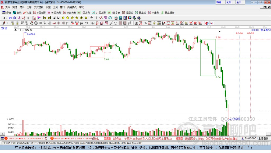Open the 江恩轮 Gann wheel
271x153 pixels.
pos(128,13)
